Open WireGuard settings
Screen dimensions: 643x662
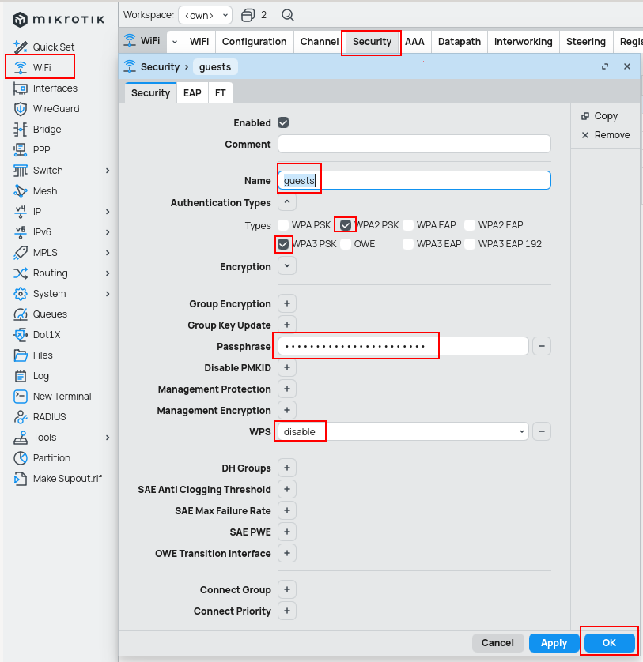(47, 109)
